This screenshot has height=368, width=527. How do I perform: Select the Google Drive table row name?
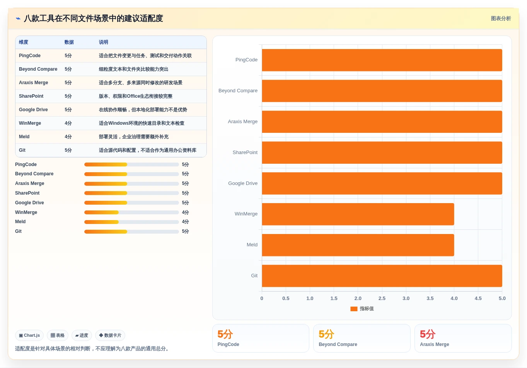[x=33, y=110]
